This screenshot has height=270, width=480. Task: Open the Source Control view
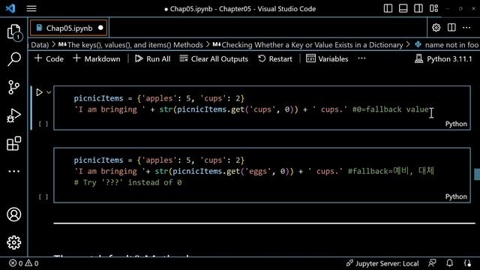pos(13,88)
